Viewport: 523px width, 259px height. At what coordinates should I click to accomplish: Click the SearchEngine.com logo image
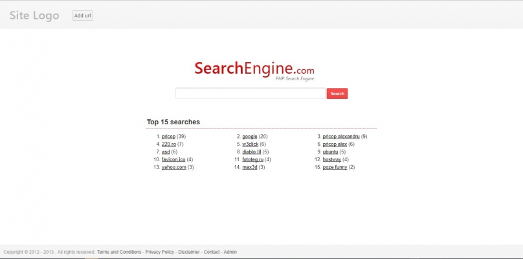pos(254,69)
